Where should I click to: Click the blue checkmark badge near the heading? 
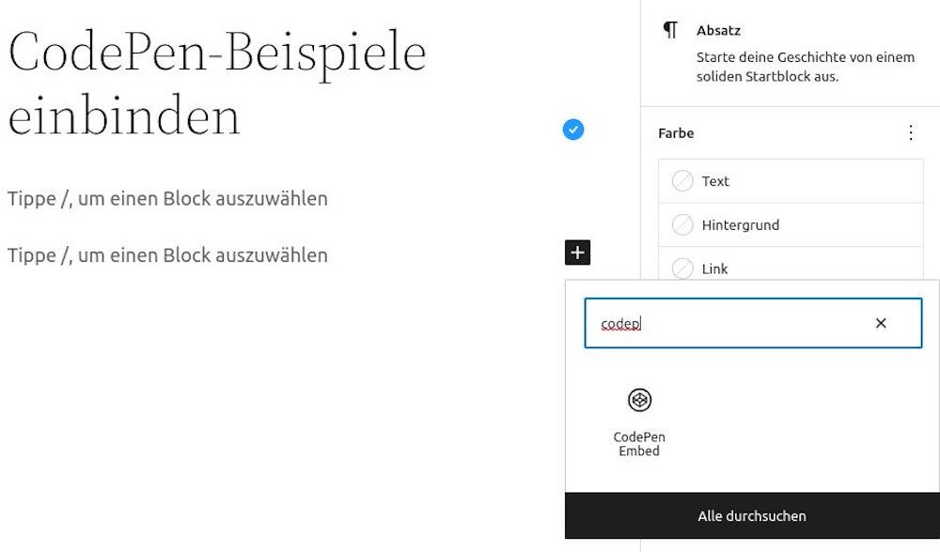click(x=572, y=129)
